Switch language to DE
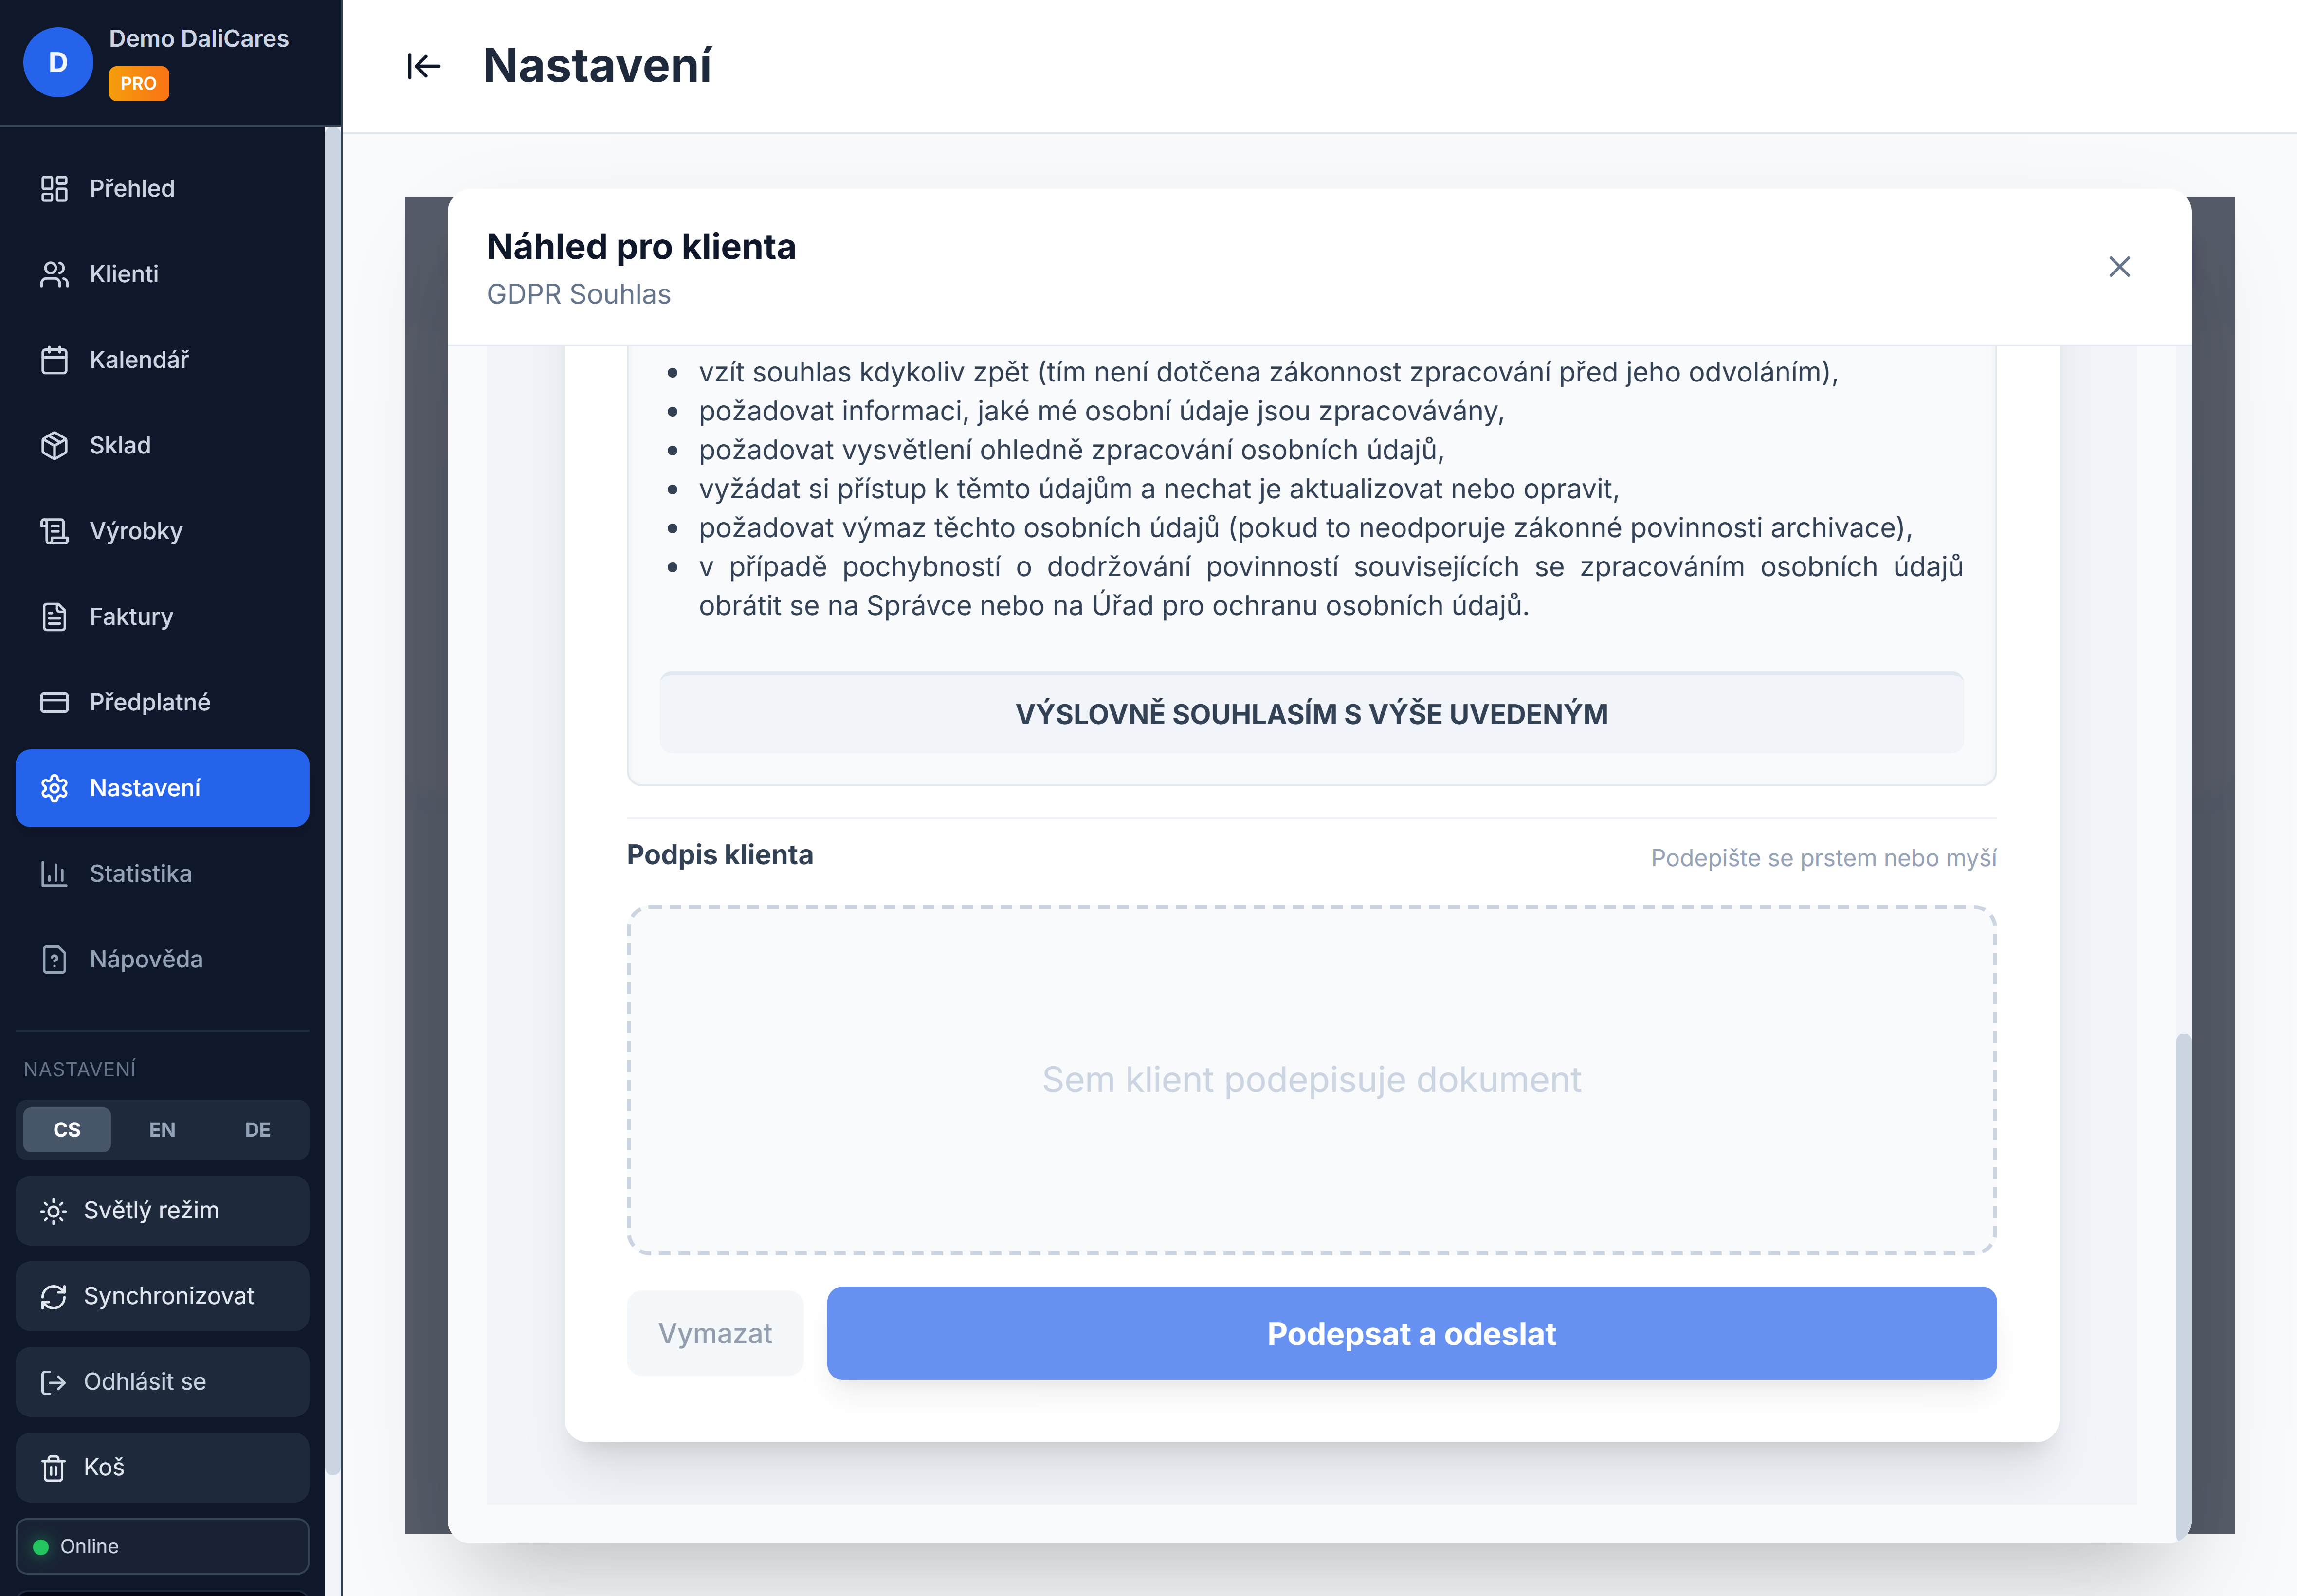2297x1596 pixels. coord(257,1130)
